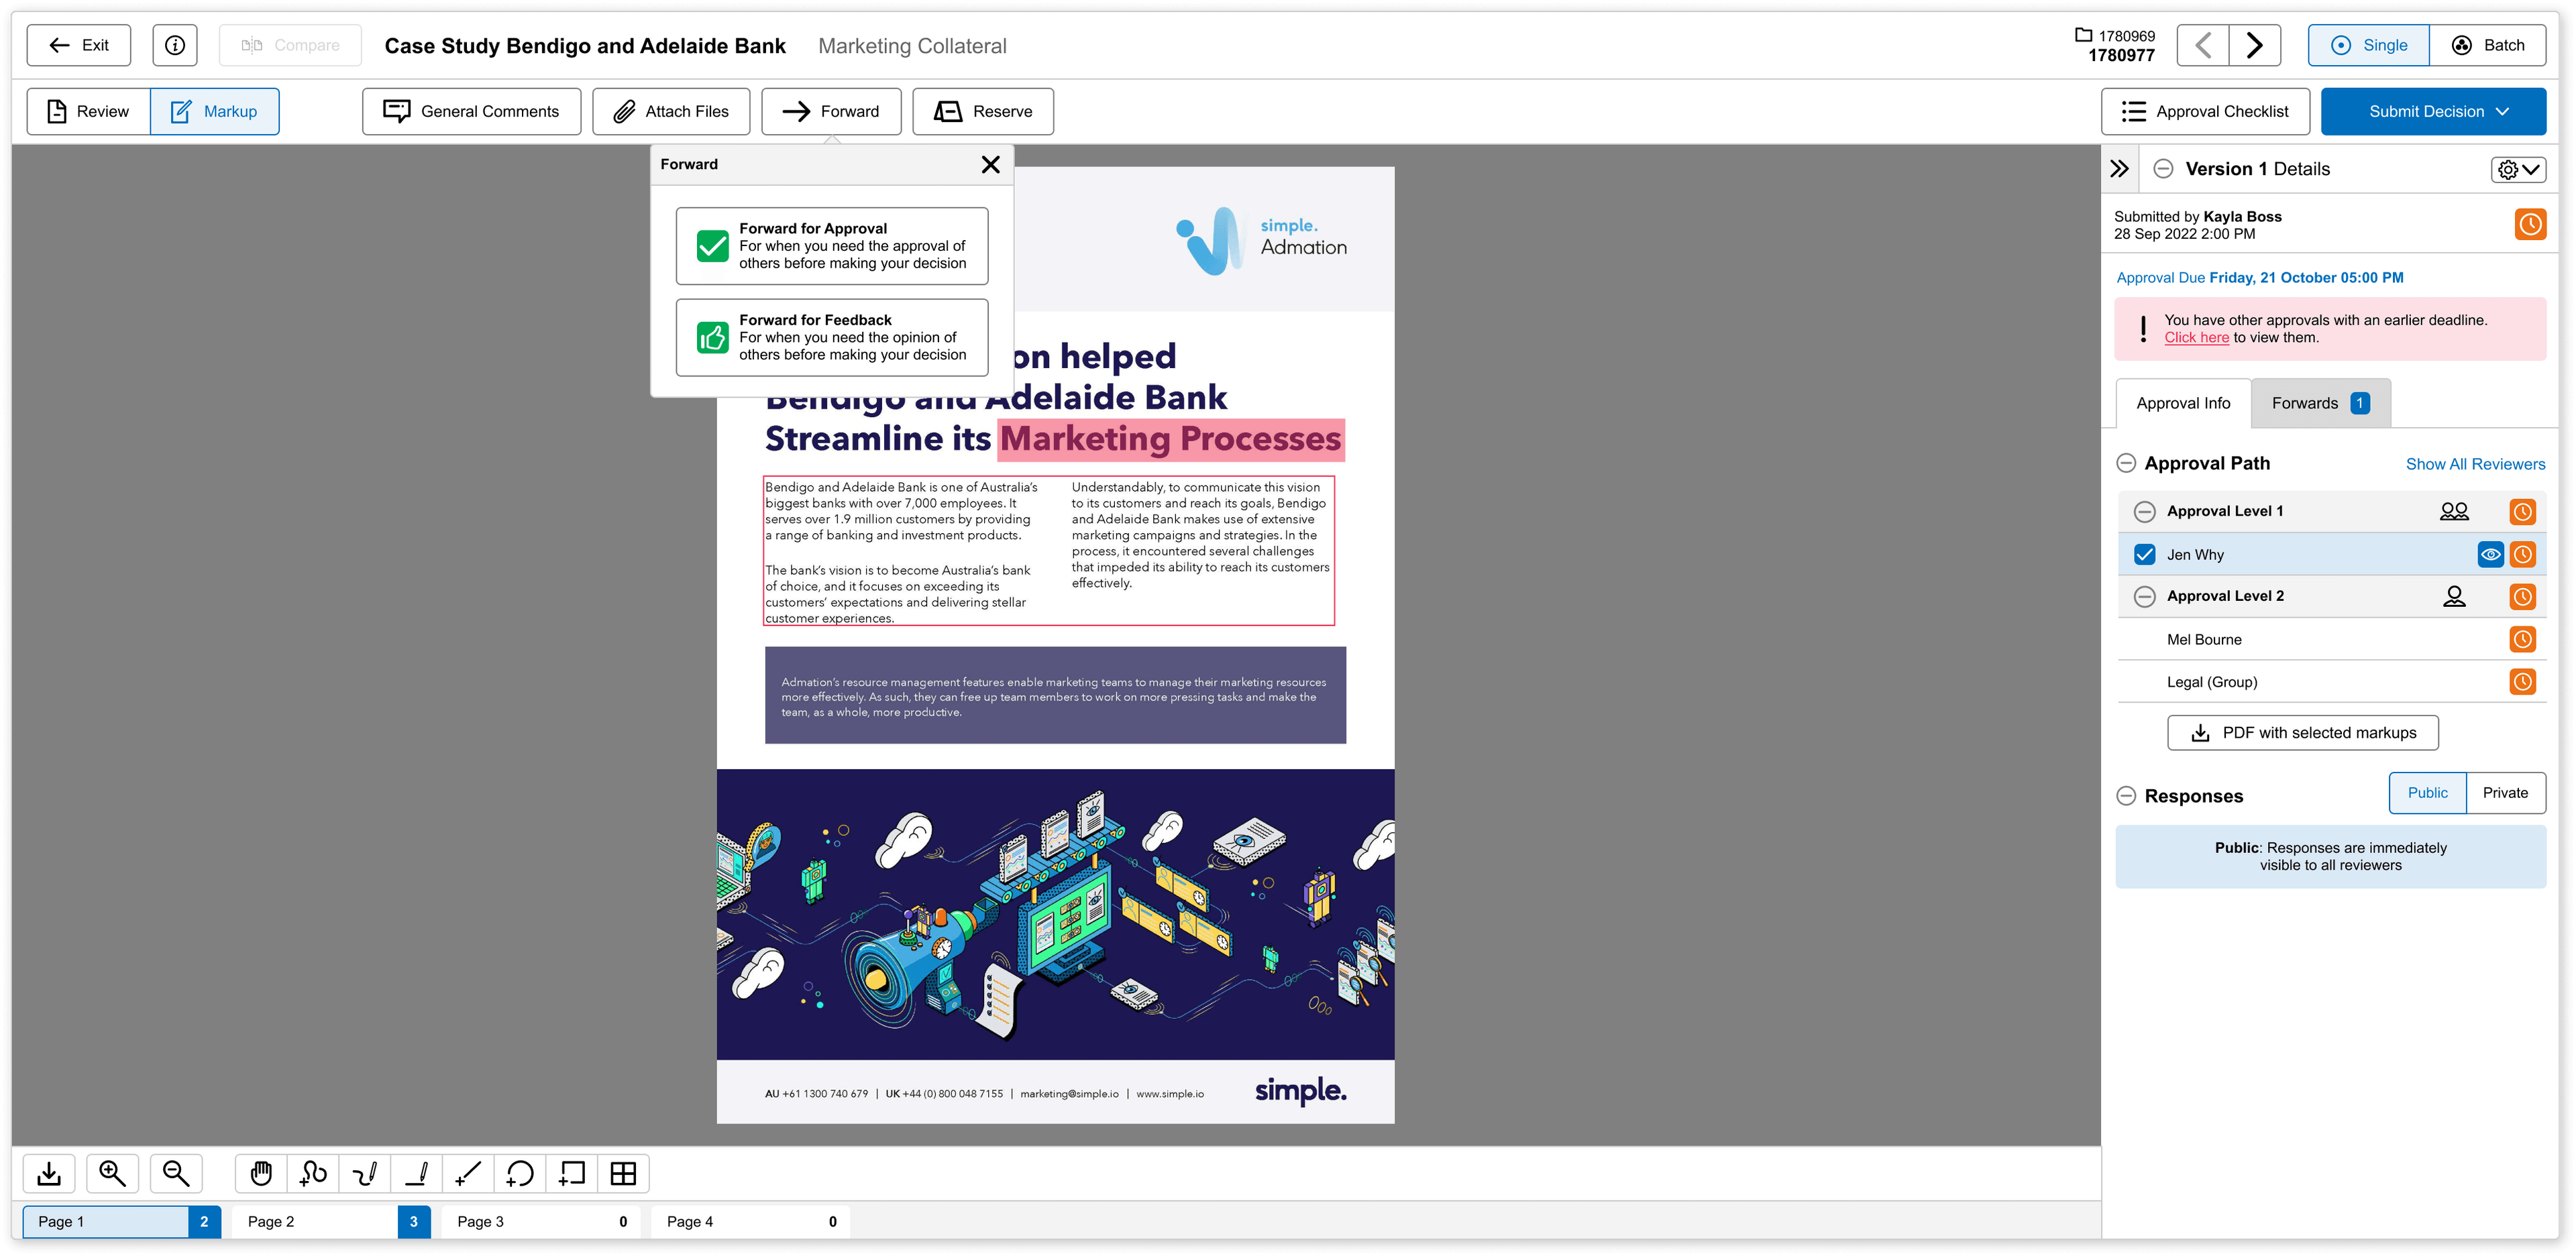2576x1256 pixels.
Task: Select the hand pan tool
Action: pos(261,1173)
